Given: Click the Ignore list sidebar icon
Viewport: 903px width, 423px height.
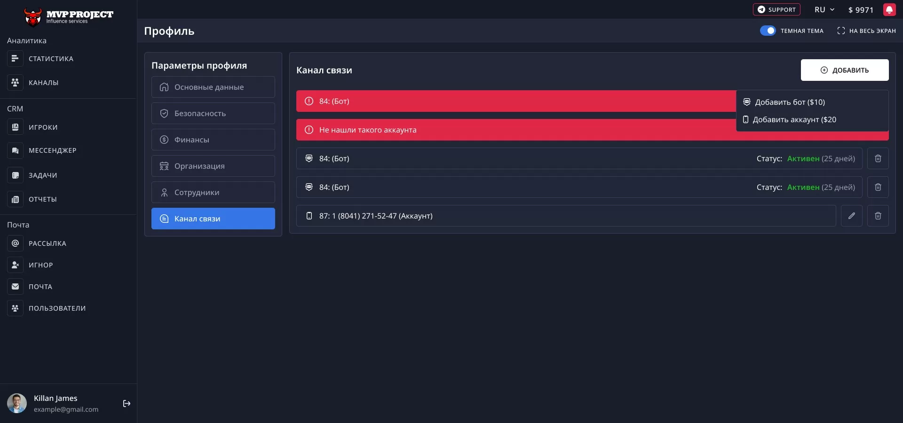Looking at the screenshot, I should tap(15, 265).
